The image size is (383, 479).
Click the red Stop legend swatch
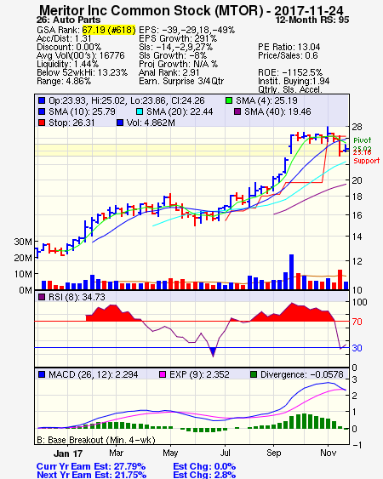tap(42, 123)
